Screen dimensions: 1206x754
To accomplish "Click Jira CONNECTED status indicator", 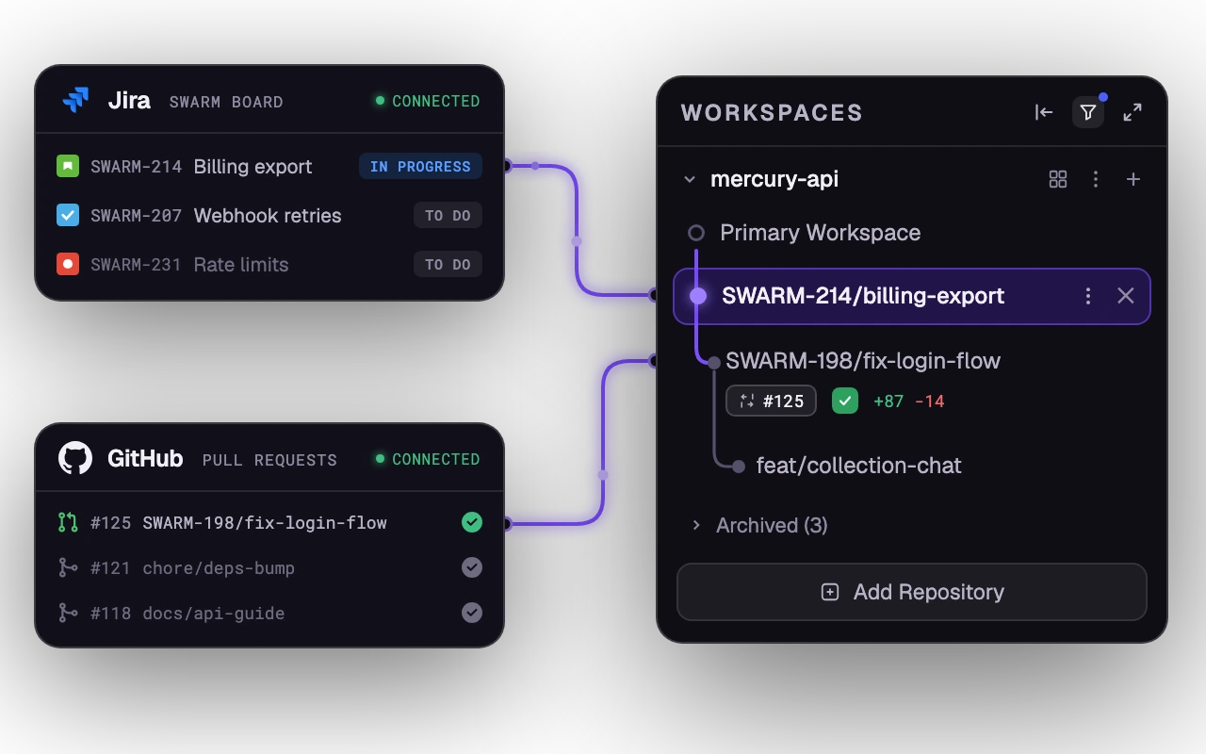I will [428, 101].
